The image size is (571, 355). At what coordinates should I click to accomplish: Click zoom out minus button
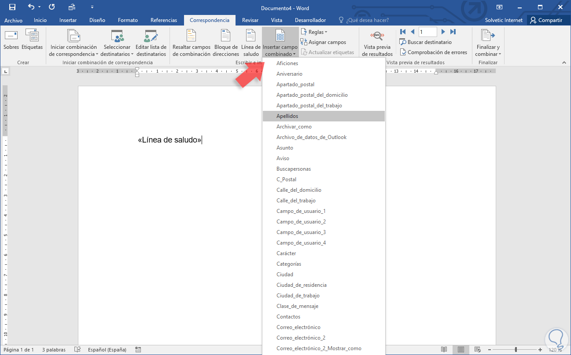(490, 350)
